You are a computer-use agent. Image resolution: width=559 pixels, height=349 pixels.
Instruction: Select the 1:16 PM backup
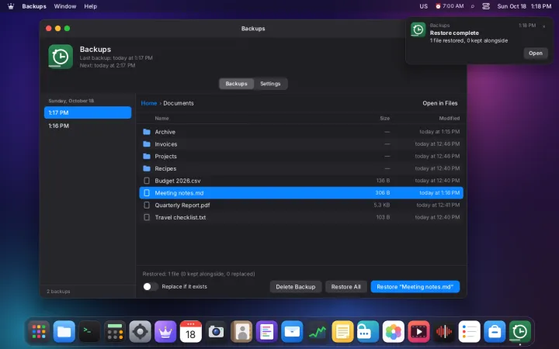point(88,126)
